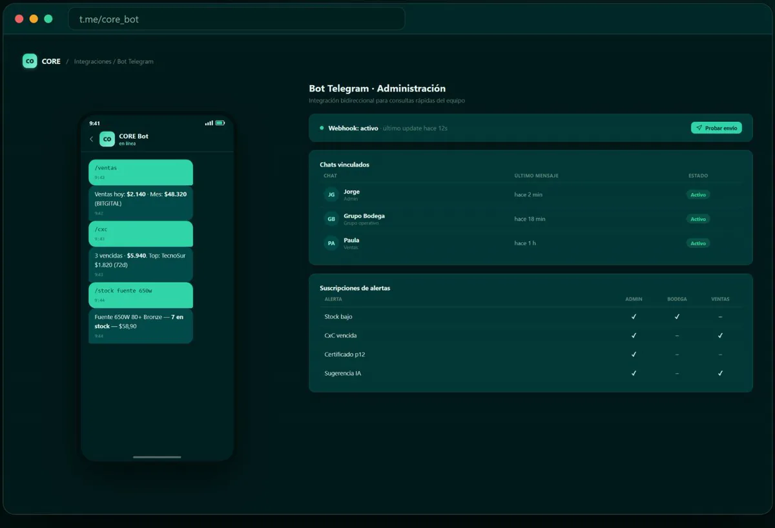Tap the CO avatar beside CORE Bot
This screenshot has width=775, height=528.
tap(107, 139)
